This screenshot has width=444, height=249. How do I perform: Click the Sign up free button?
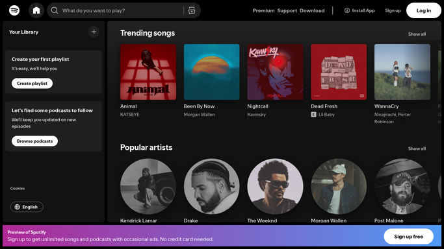pyautogui.click(x=409, y=237)
